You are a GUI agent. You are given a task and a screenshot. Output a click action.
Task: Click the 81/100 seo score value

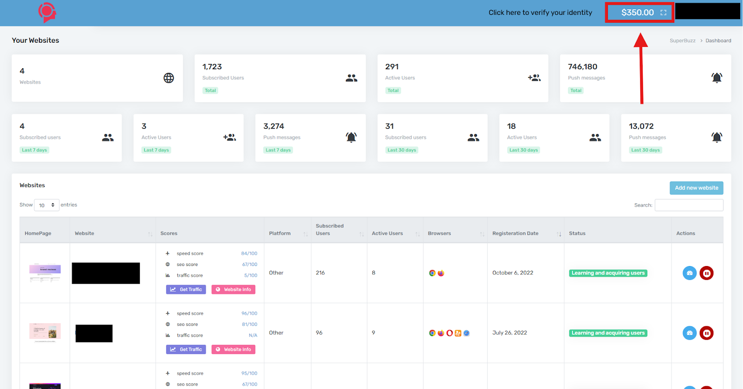(x=249, y=324)
